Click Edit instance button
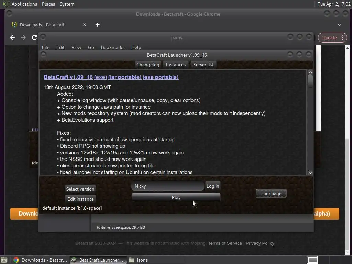Image resolution: width=352 pixels, height=264 pixels. (x=80, y=199)
